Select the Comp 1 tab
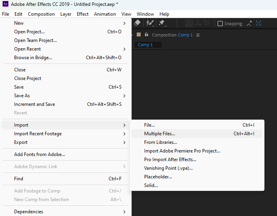Viewport: 277px width, 216px height. [x=145, y=45]
